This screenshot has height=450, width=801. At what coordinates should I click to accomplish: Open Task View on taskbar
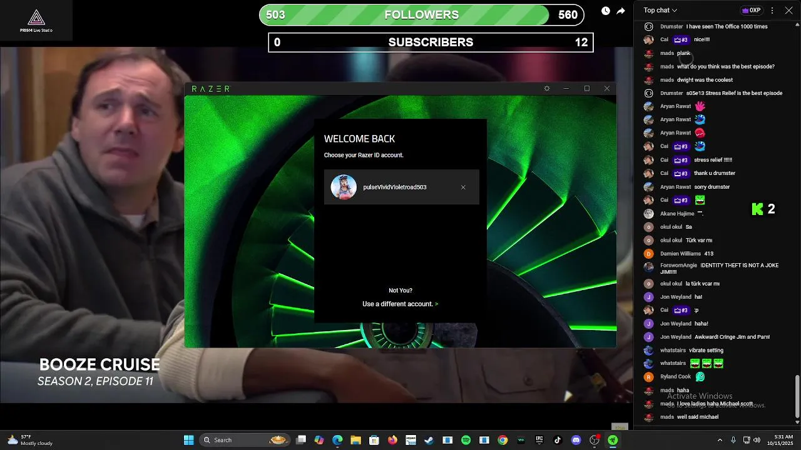pyautogui.click(x=301, y=440)
